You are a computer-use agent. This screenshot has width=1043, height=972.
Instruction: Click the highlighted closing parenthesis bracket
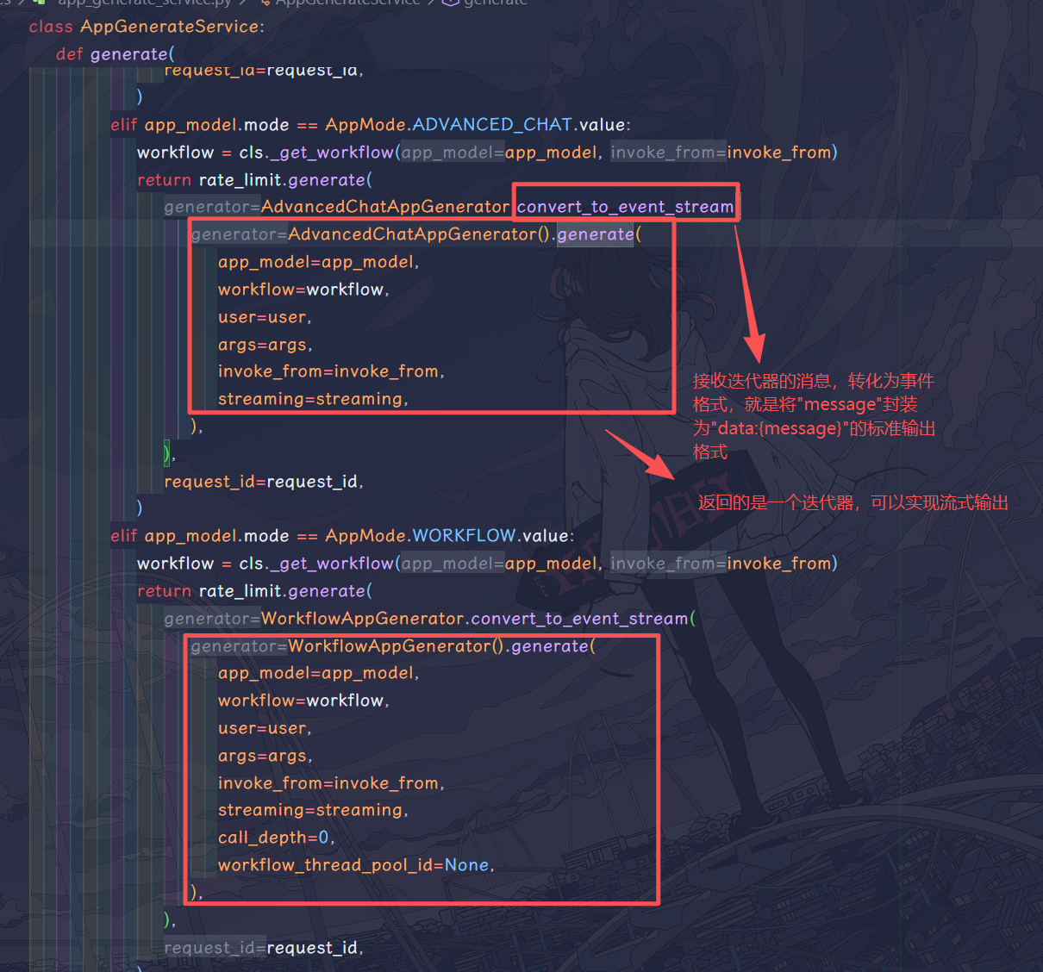[167, 453]
